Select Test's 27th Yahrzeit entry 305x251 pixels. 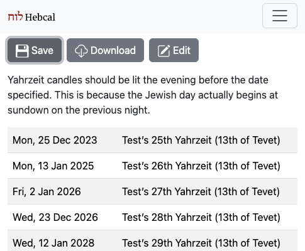click(x=201, y=191)
